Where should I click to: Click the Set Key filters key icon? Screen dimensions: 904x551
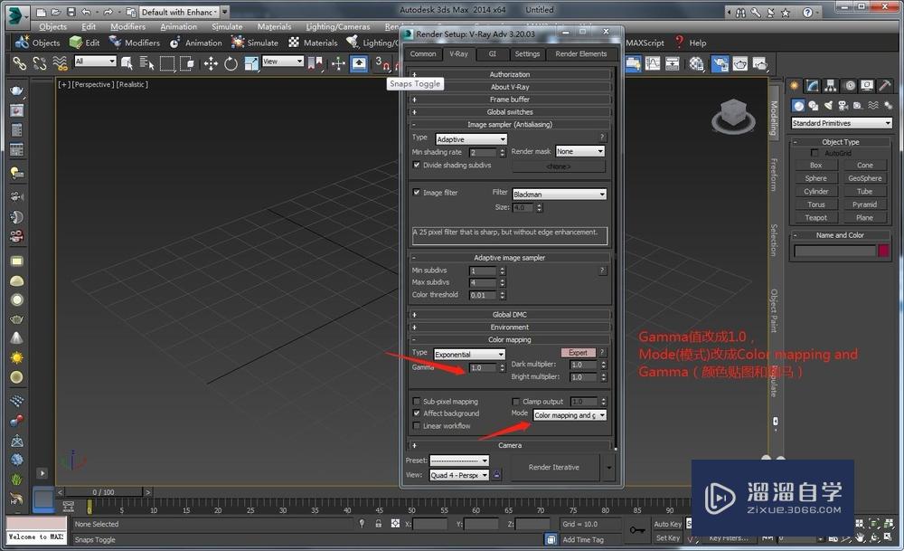point(637,529)
